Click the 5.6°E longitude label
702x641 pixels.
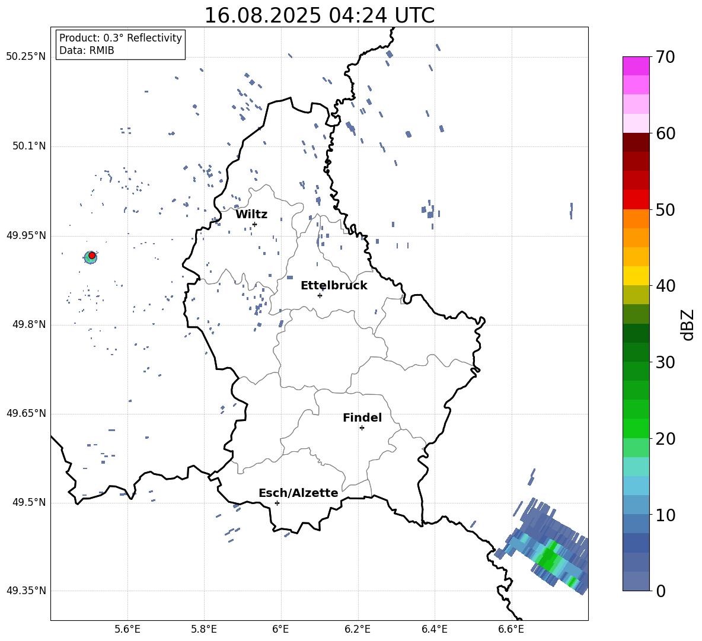pos(127,629)
